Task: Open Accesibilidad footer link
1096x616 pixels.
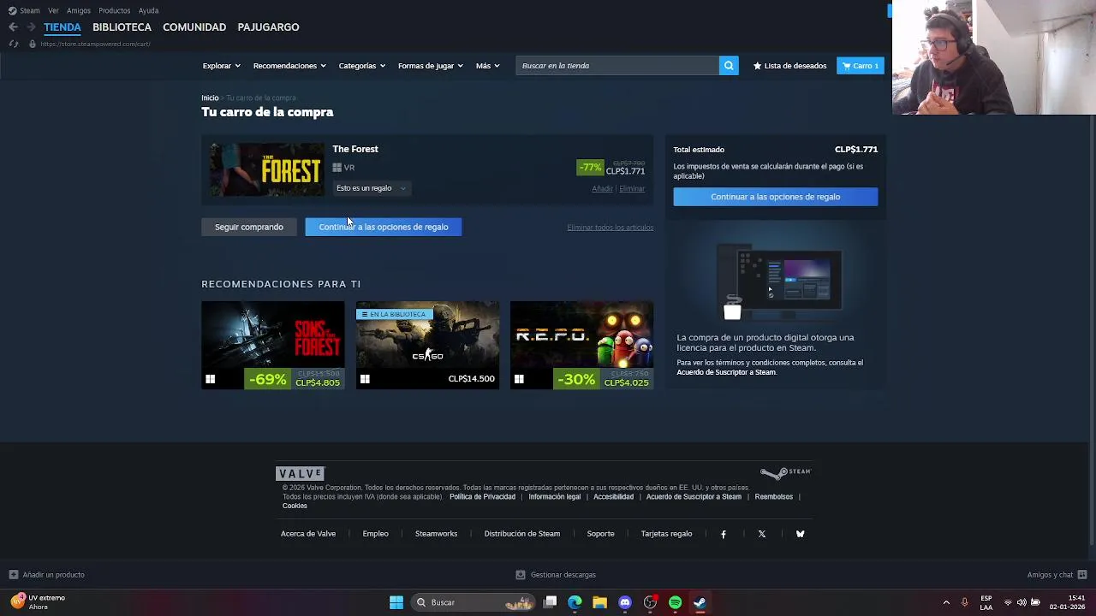Action: point(613,497)
